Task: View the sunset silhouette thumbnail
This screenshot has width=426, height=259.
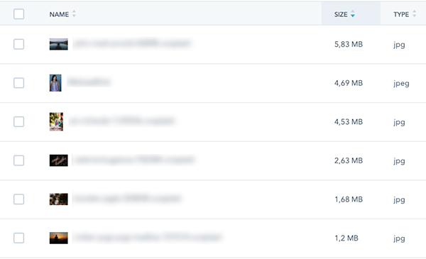Action: tap(59, 238)
